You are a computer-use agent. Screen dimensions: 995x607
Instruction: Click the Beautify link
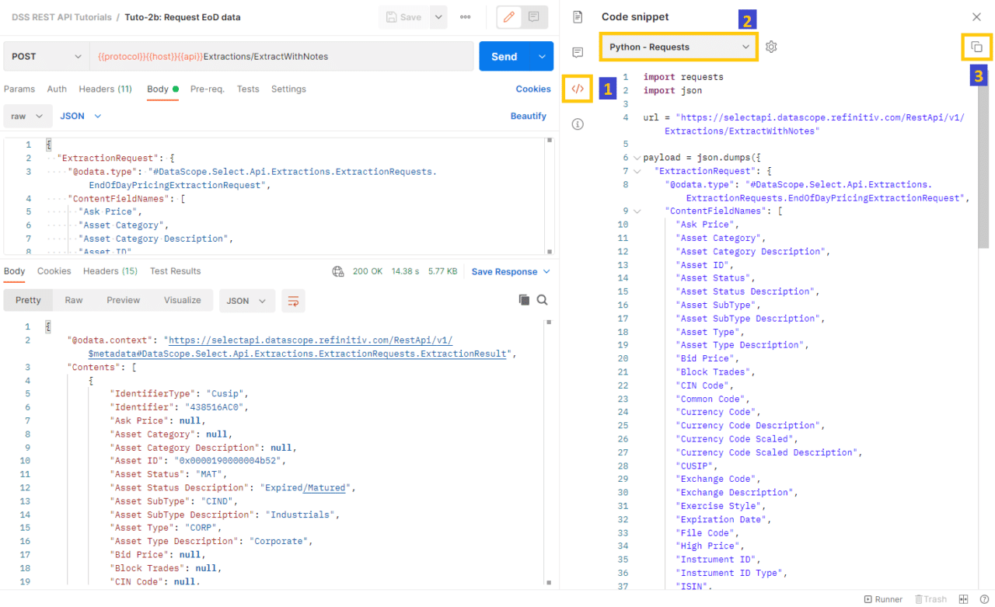[x=529, y=116]
